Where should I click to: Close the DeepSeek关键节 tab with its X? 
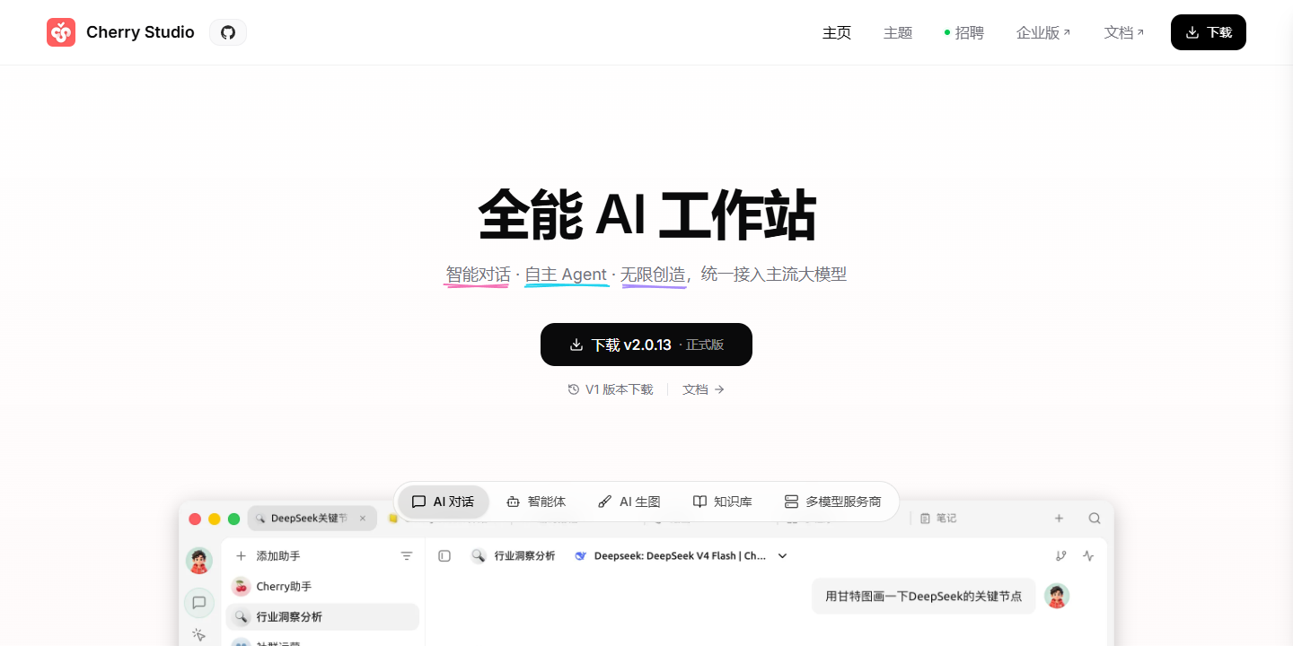[363, 519]
